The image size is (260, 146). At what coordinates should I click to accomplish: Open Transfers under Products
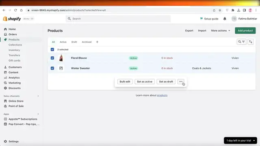[14, 55]
